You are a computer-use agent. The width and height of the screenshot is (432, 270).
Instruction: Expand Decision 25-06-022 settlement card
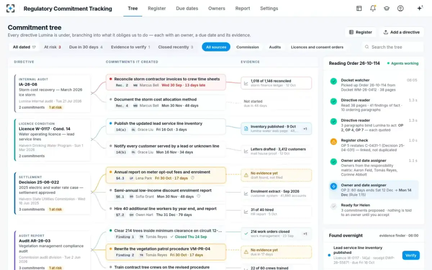point(53,193)
